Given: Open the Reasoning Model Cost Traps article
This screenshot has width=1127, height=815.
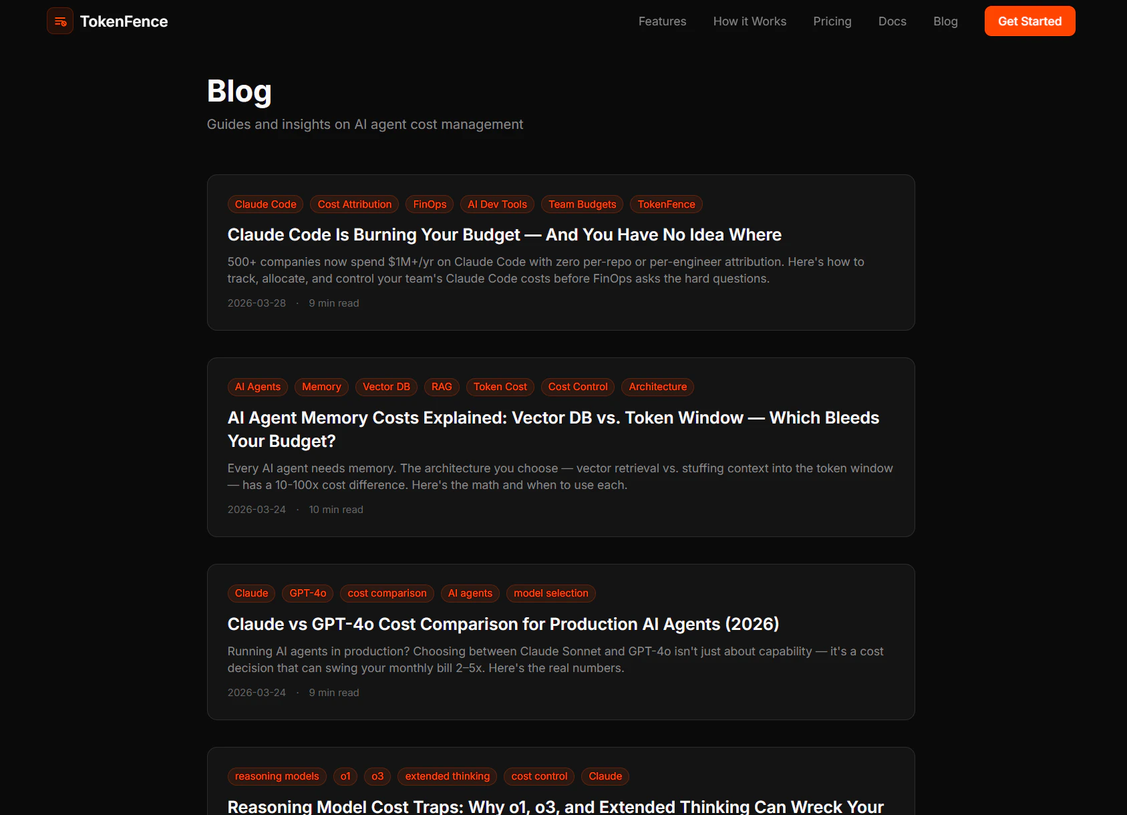Looking at the screenshot, I should 555,806.
